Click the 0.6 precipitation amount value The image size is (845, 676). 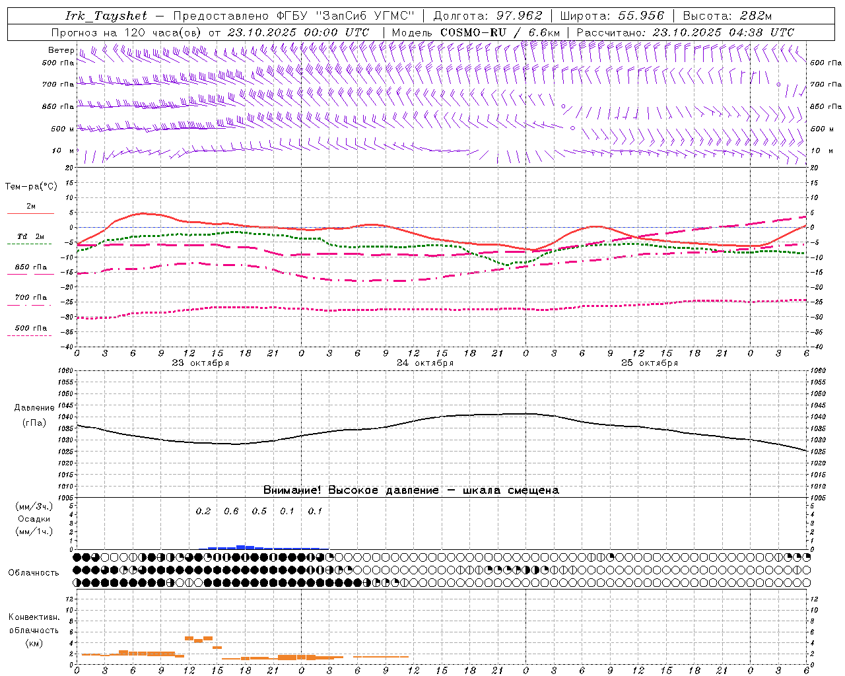click(x=231, y=511)
